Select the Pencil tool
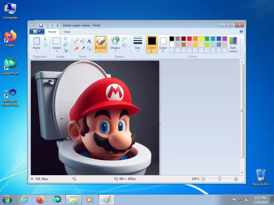The height and width of the screenshot is (205, 274). coord(76,41)
